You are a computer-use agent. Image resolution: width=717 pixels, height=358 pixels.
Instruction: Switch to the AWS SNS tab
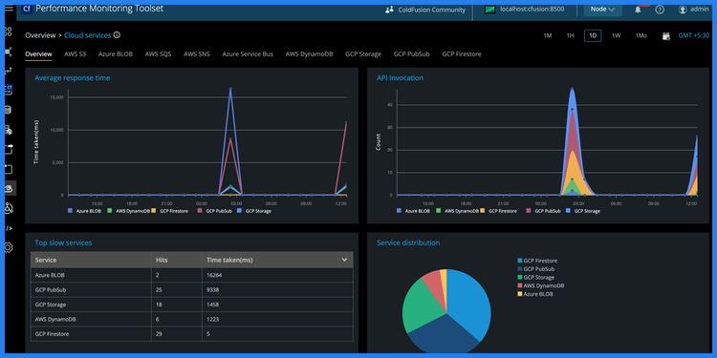click(197, 53)
